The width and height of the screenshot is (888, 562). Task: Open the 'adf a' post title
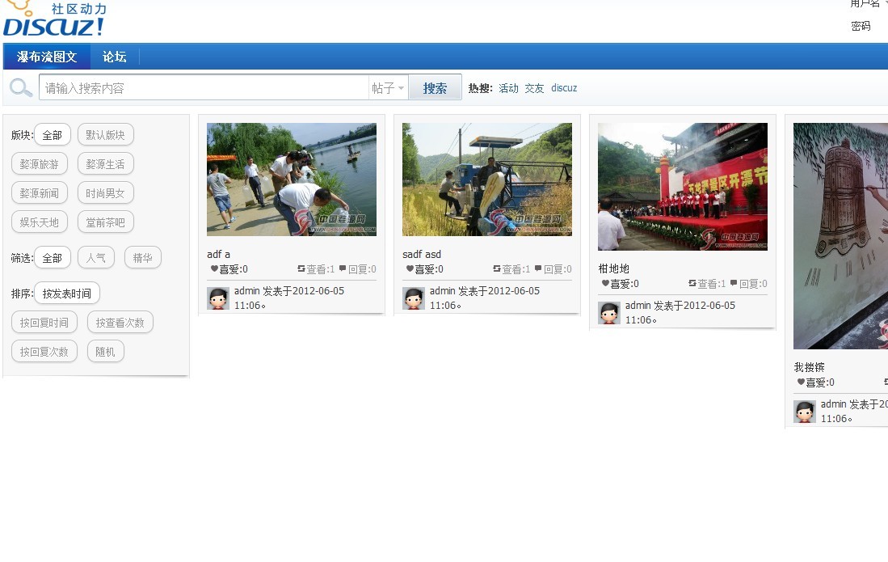(219, 255)
